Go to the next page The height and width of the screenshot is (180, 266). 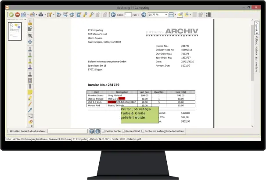click(144, 15)
